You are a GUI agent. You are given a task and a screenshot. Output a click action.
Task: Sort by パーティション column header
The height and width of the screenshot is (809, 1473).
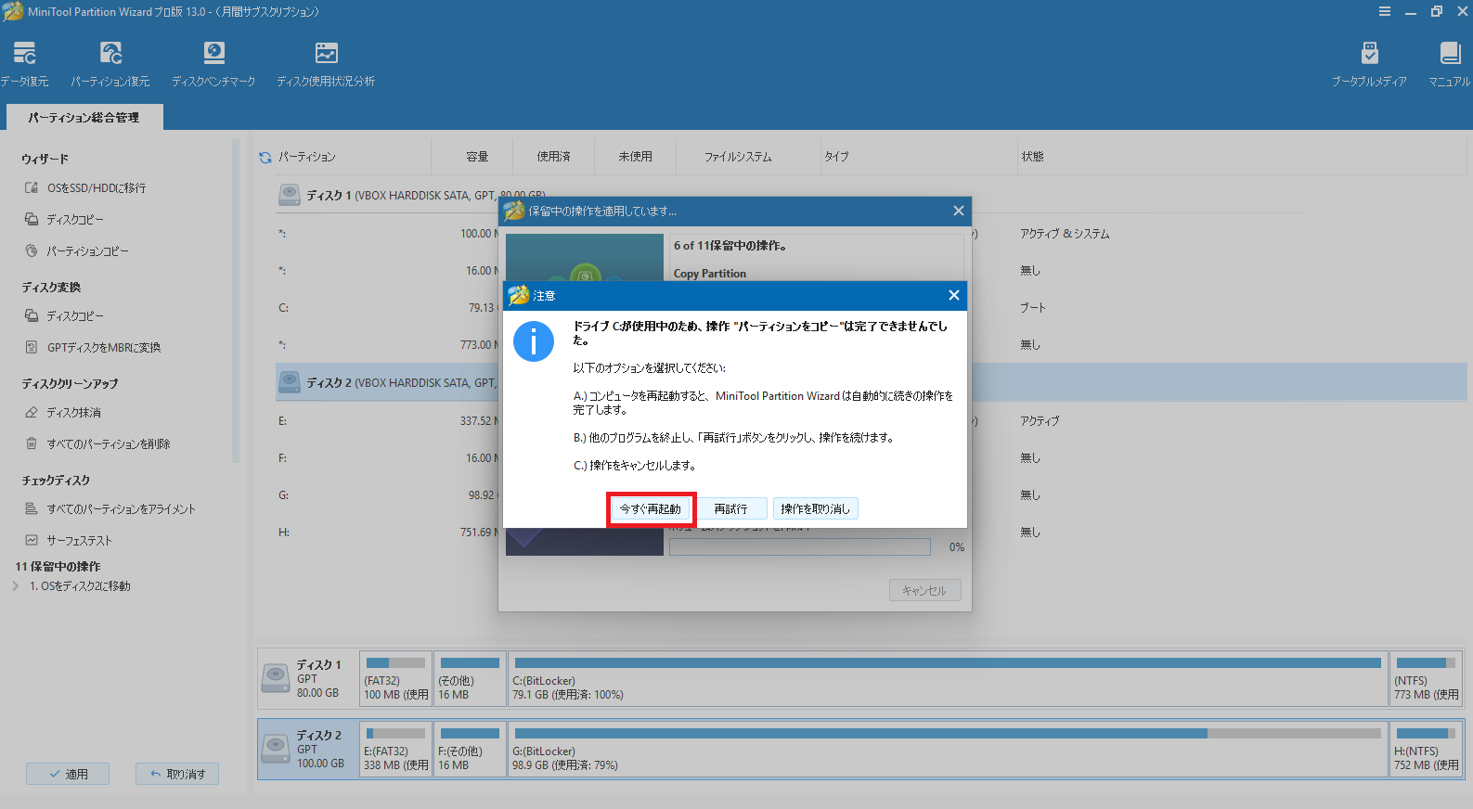click(307, 157)
